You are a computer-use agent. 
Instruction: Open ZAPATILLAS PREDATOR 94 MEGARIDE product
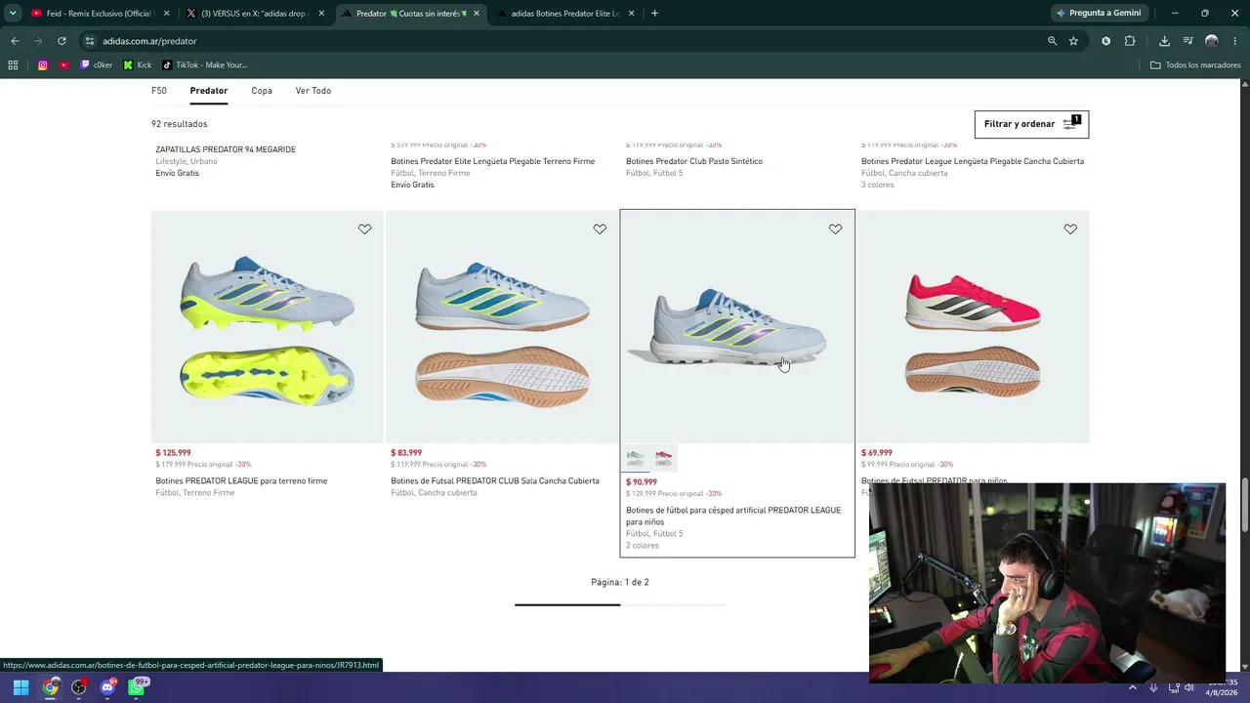[x=226, y=149]
